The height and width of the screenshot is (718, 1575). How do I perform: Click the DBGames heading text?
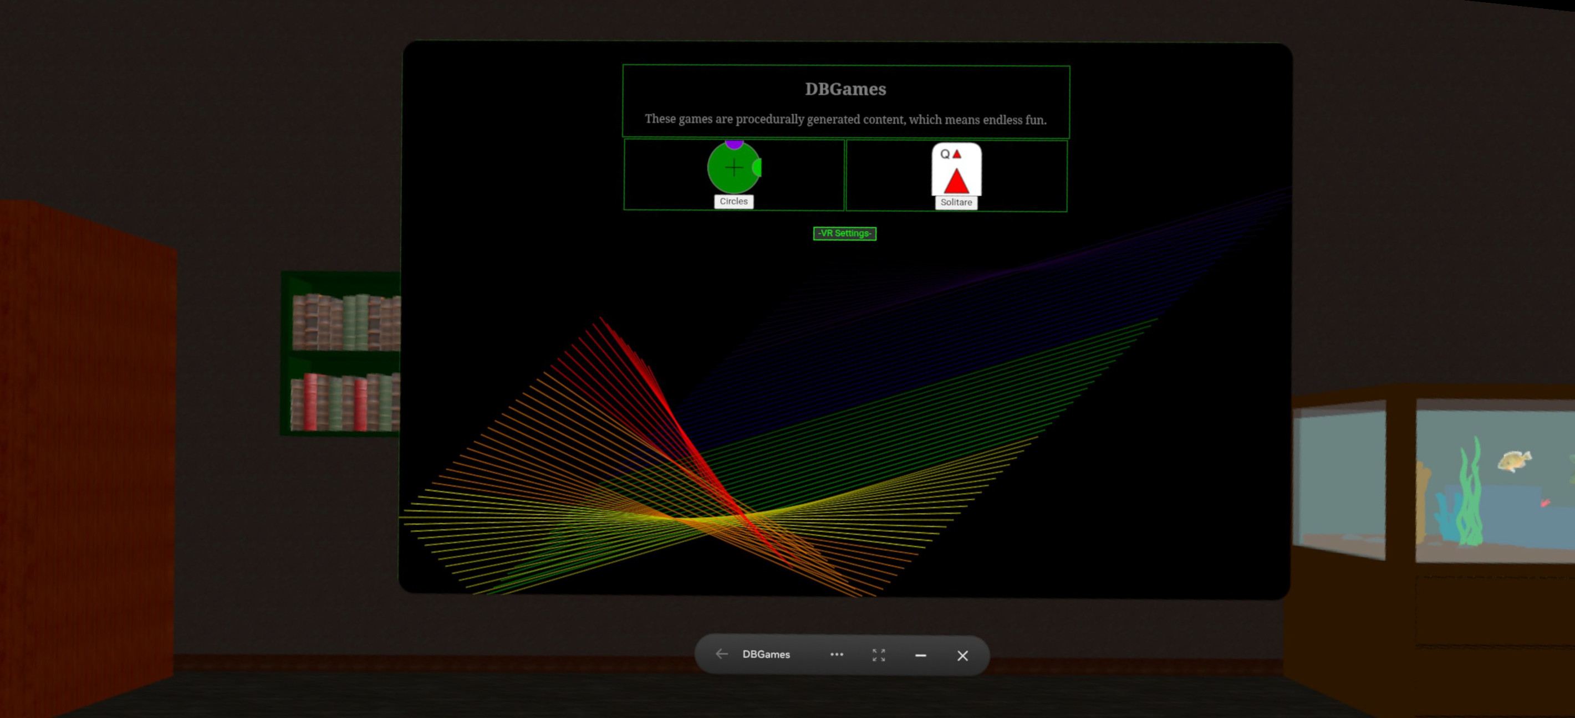click(845, 89)
